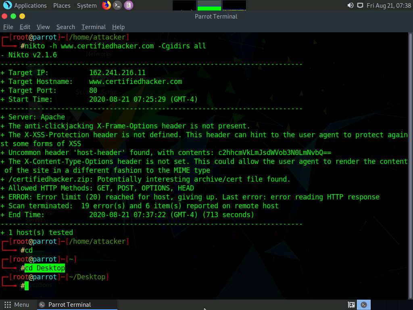Click the X-XSS-Protection warning line
Viewport: 413px width, 310px height.
coord(204,139)
